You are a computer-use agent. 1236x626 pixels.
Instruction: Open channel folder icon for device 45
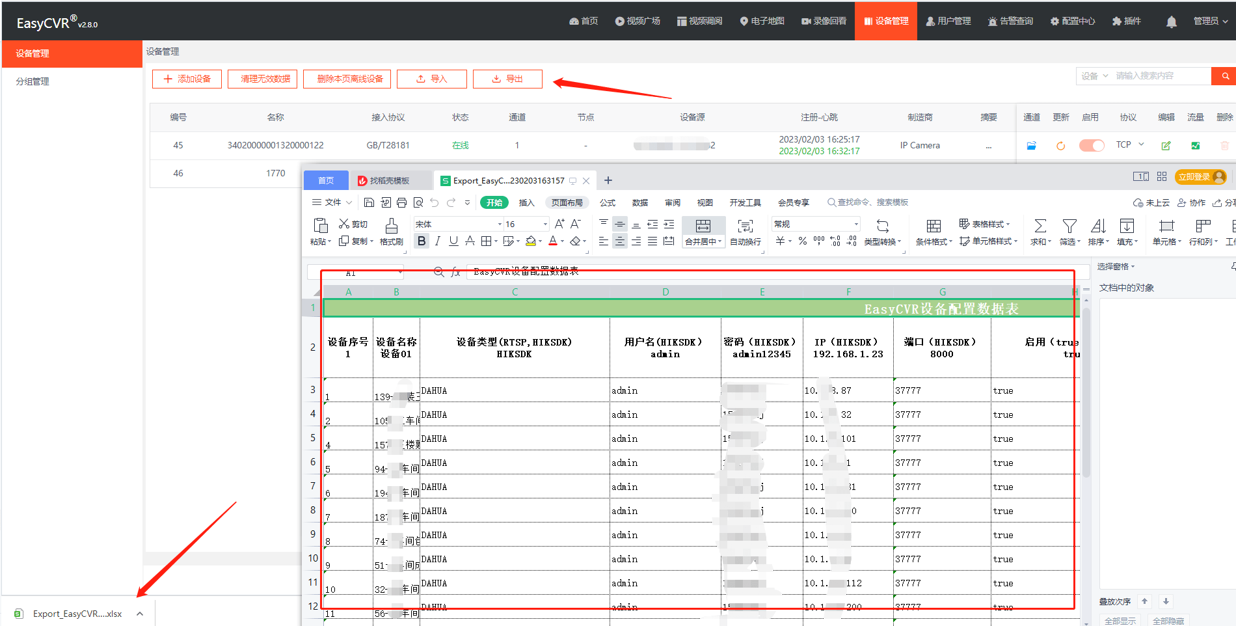click(1031, 146)
